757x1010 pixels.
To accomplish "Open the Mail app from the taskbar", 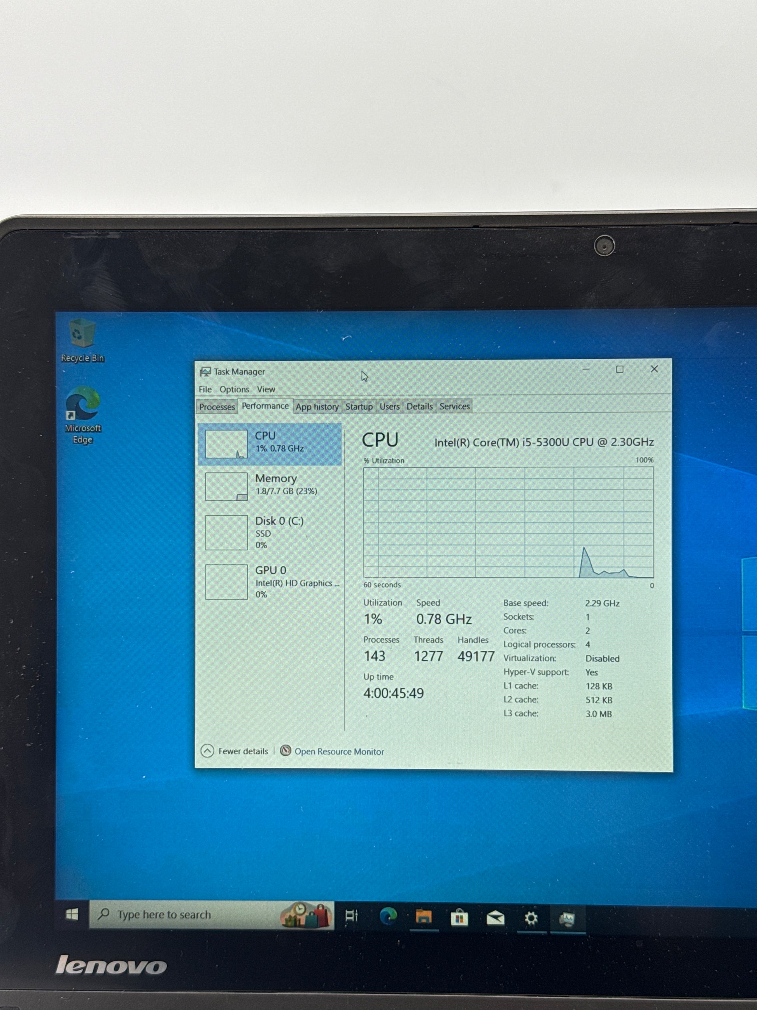I will pos(495,918).
